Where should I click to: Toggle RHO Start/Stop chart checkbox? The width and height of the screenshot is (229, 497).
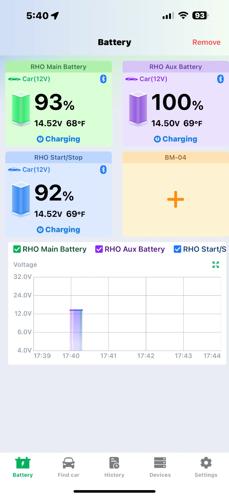coord(177,249)
